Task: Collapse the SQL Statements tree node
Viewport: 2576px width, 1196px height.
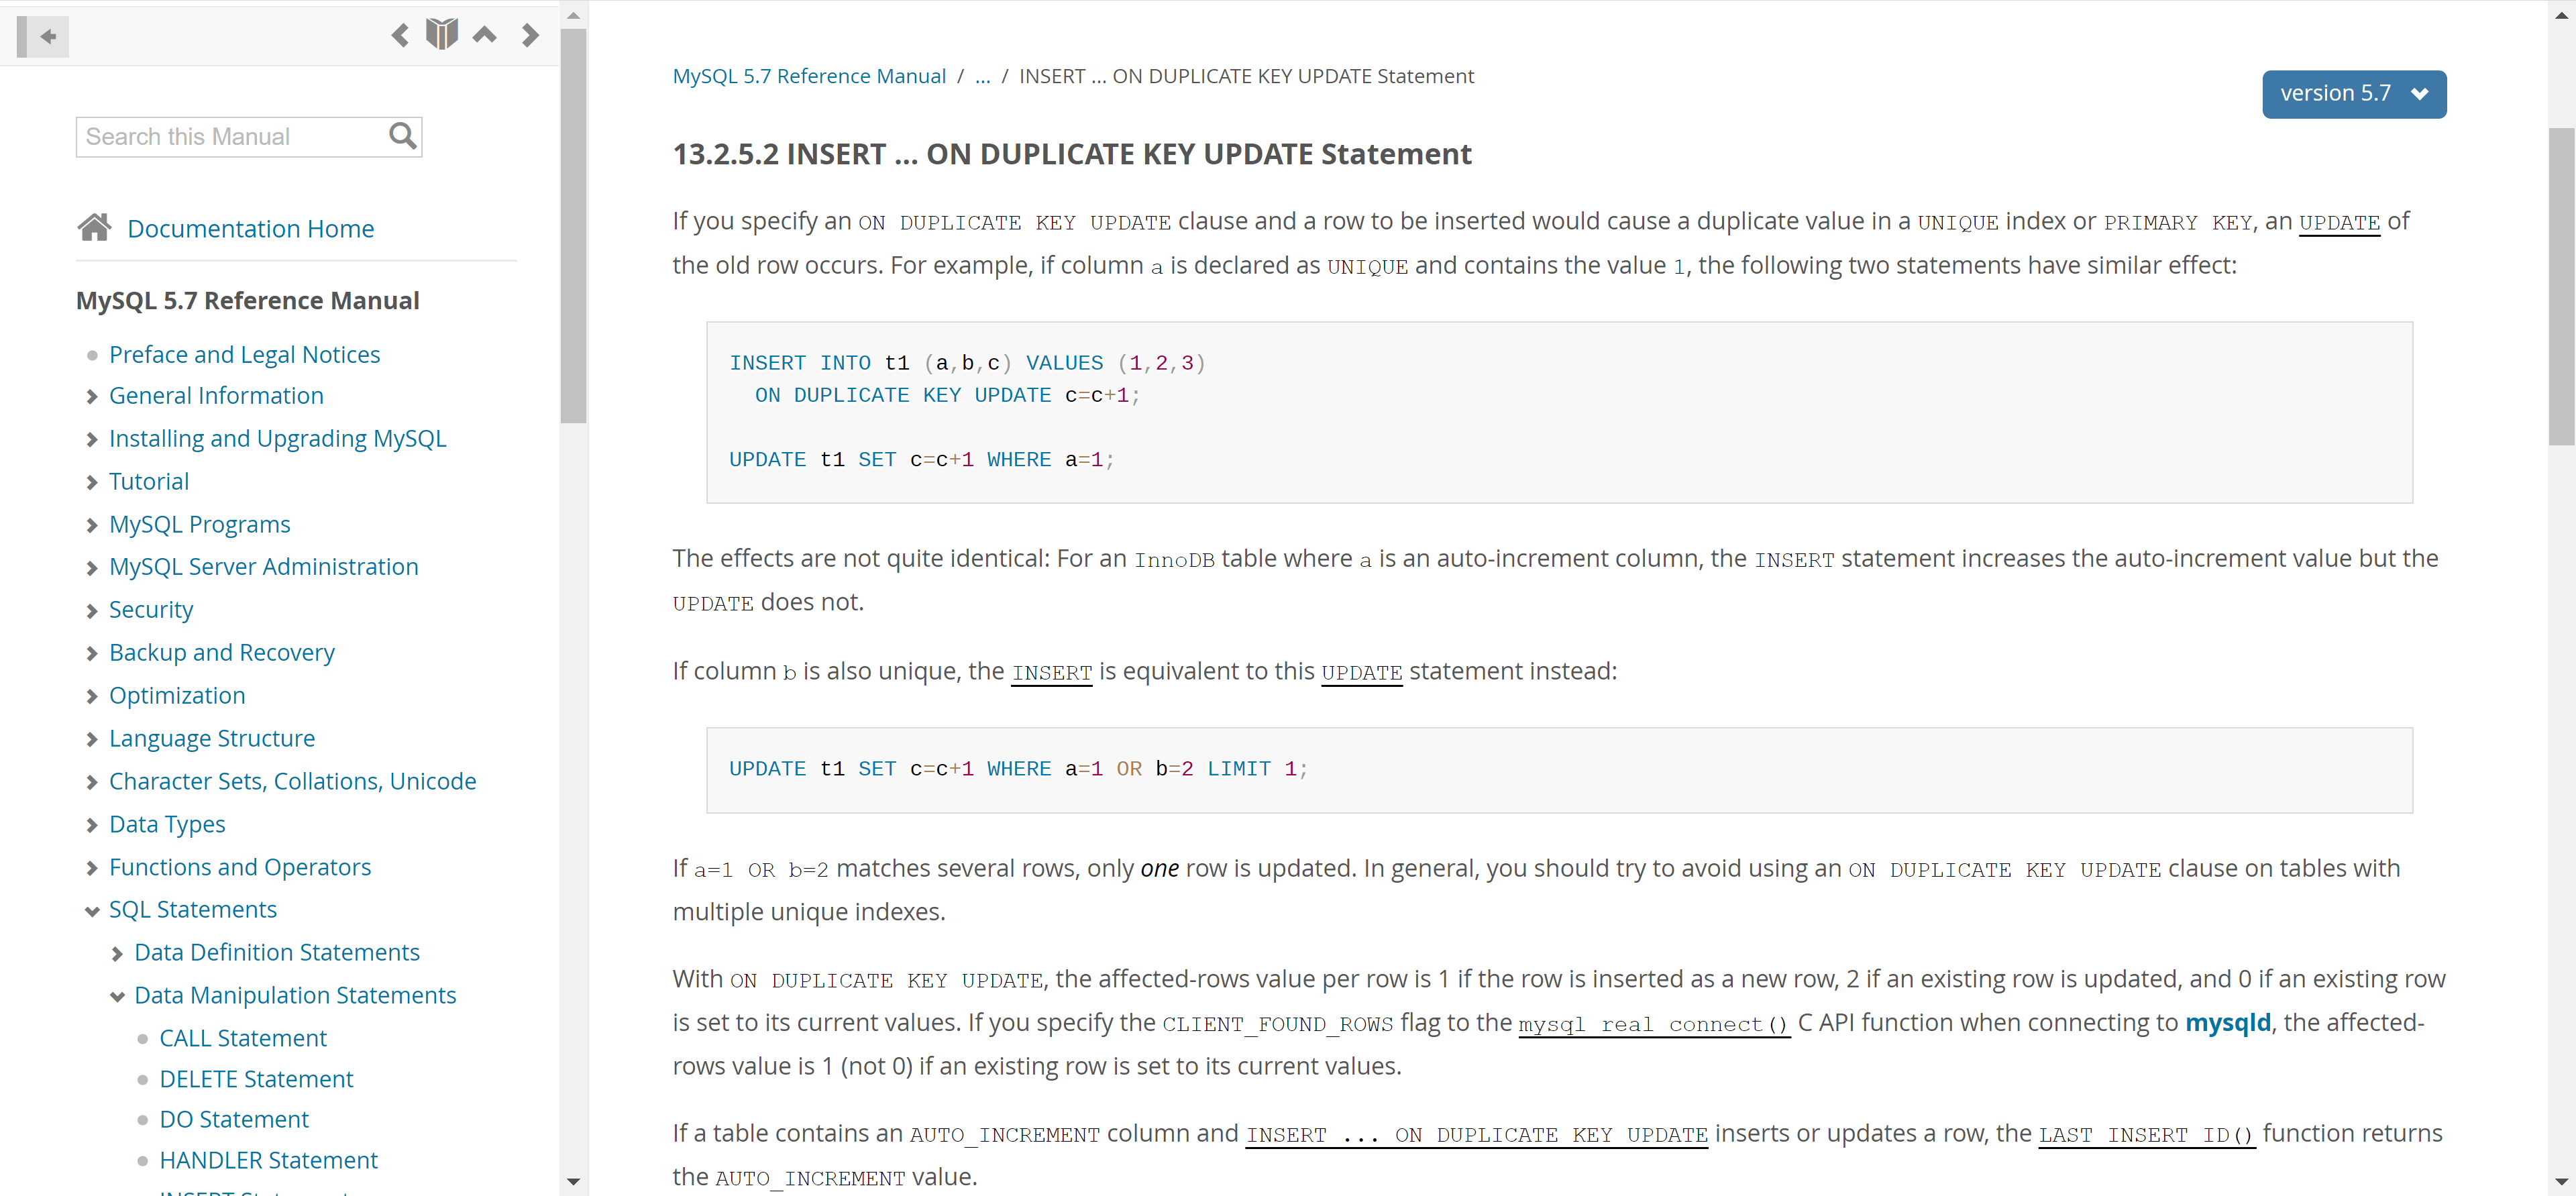Action: click(92, 911)
